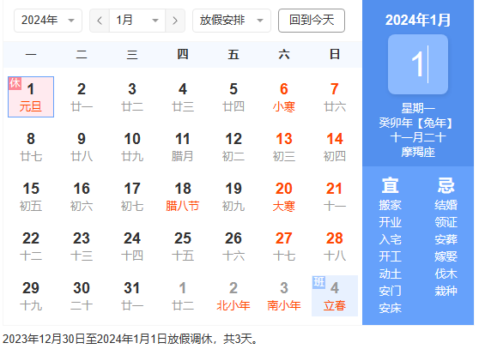Select January 24 十四
Screen dimensions: 479x349
tap(132, 246)
